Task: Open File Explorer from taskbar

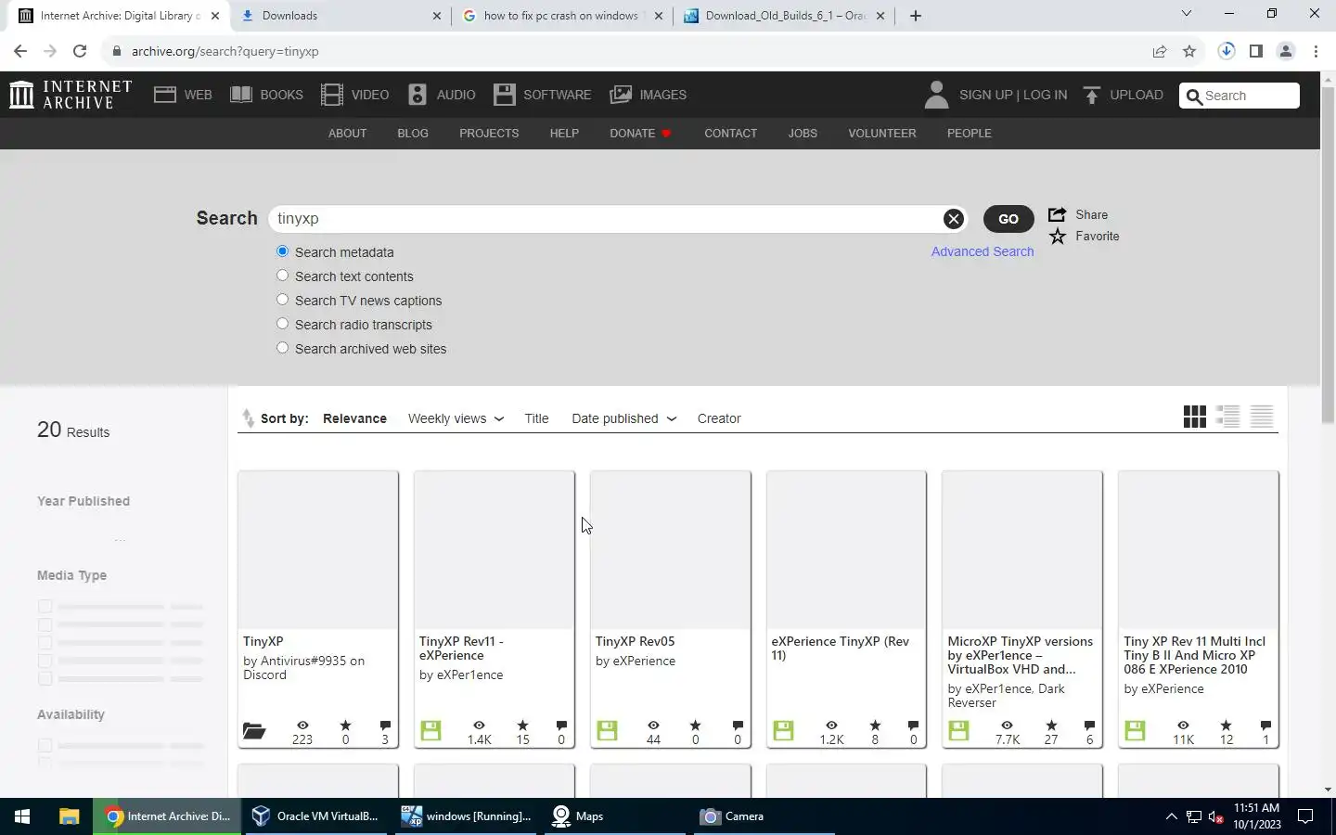Action: pos(69,816)
